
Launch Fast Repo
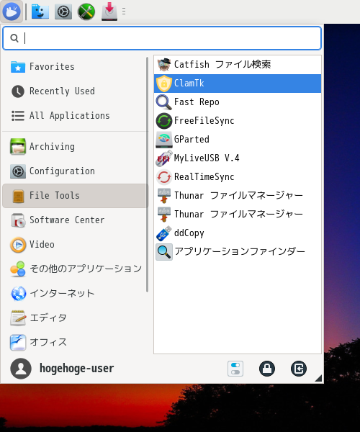(238, 102)
